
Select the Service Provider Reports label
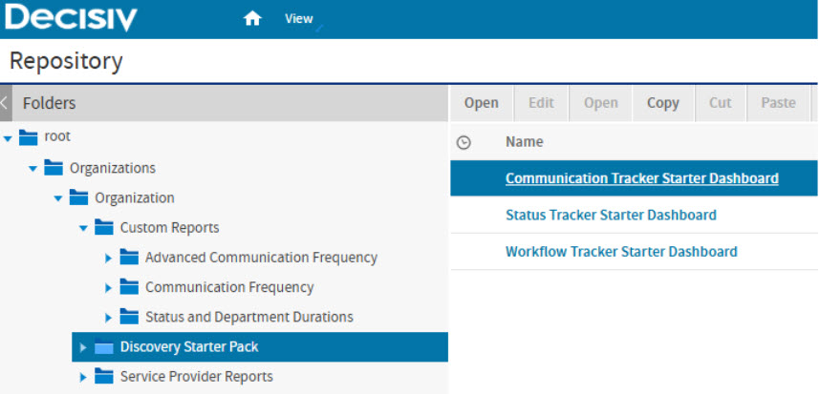click(x=197, y=377)
